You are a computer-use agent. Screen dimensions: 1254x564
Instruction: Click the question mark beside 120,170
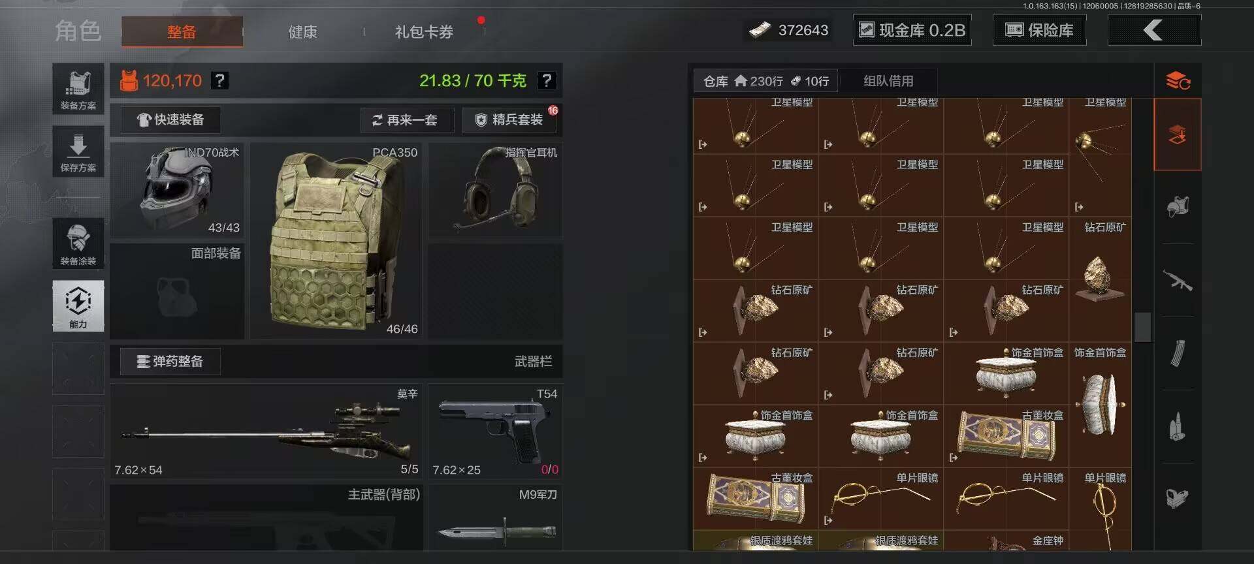click(x=220, y=80)
